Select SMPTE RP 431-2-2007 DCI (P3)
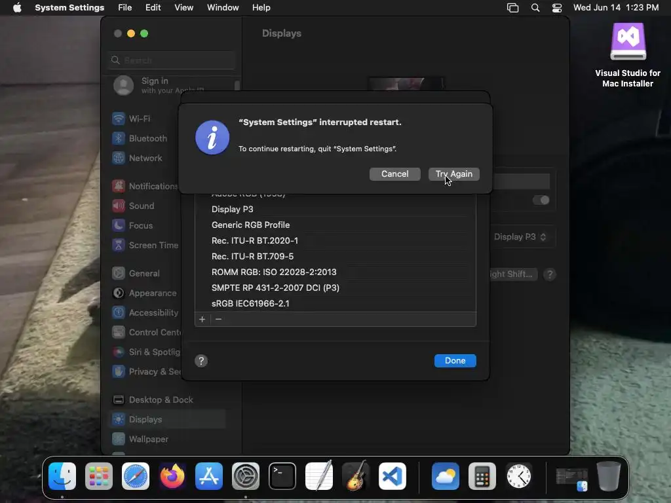 coord(335,288)
